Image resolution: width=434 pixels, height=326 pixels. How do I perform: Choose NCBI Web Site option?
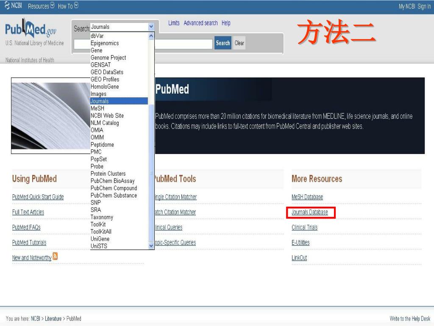[x=119, y=115]
